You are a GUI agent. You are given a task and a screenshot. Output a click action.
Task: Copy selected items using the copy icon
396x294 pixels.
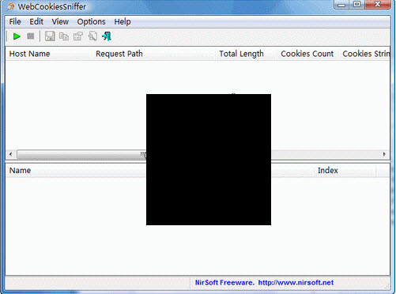(64, 36)
